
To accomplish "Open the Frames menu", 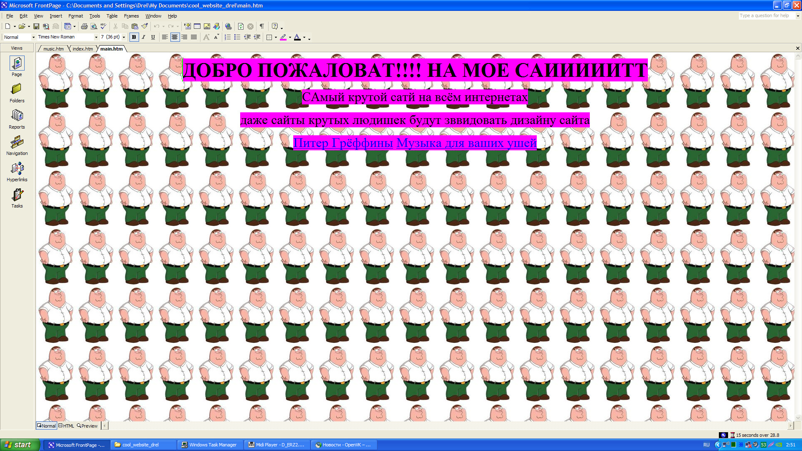I will click(x=131, y=16).
